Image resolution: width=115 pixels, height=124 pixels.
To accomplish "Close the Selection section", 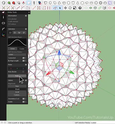I will pos(26,29).
